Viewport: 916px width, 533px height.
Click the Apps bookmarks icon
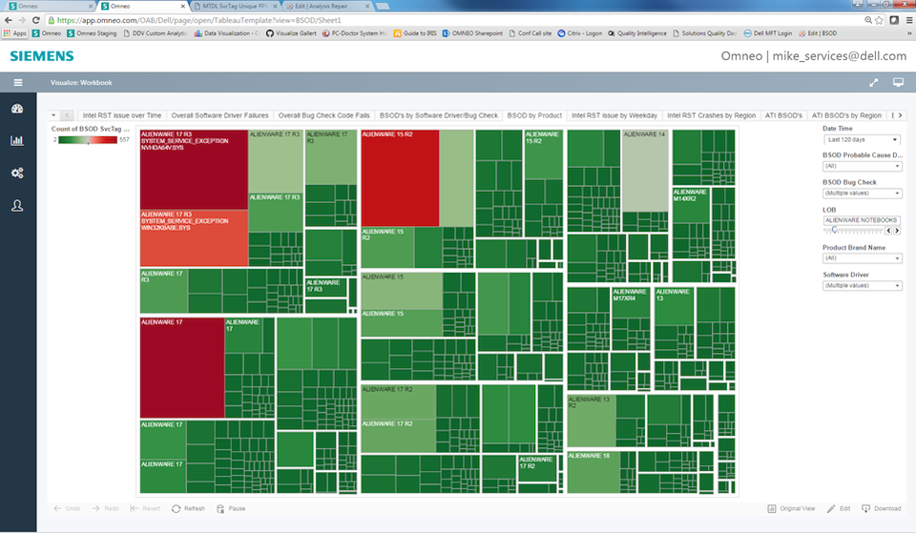[15, 33]
